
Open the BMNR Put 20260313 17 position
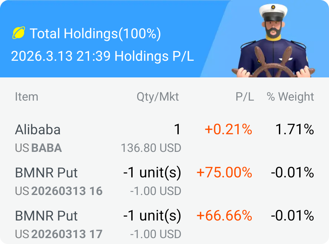46,216
